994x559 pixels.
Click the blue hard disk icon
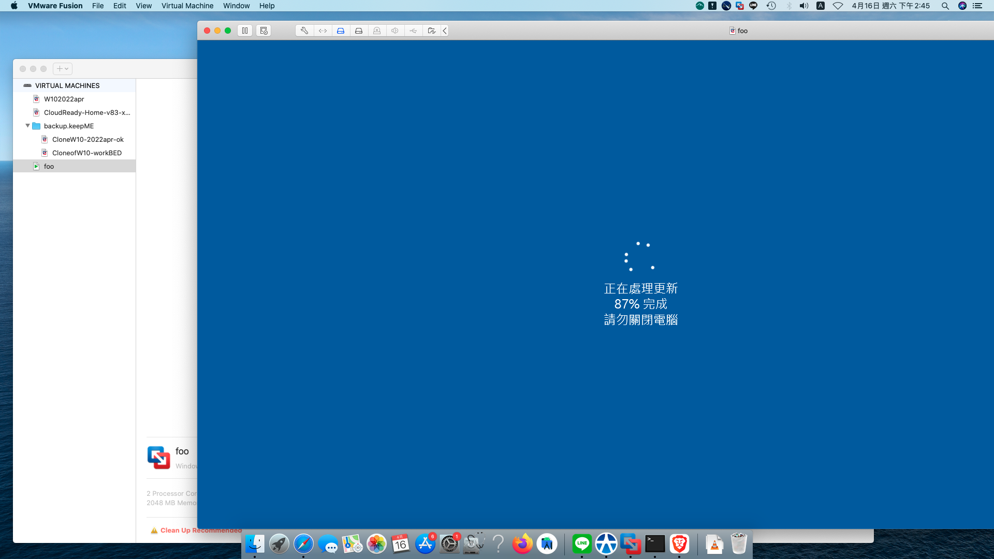(341, 31)
